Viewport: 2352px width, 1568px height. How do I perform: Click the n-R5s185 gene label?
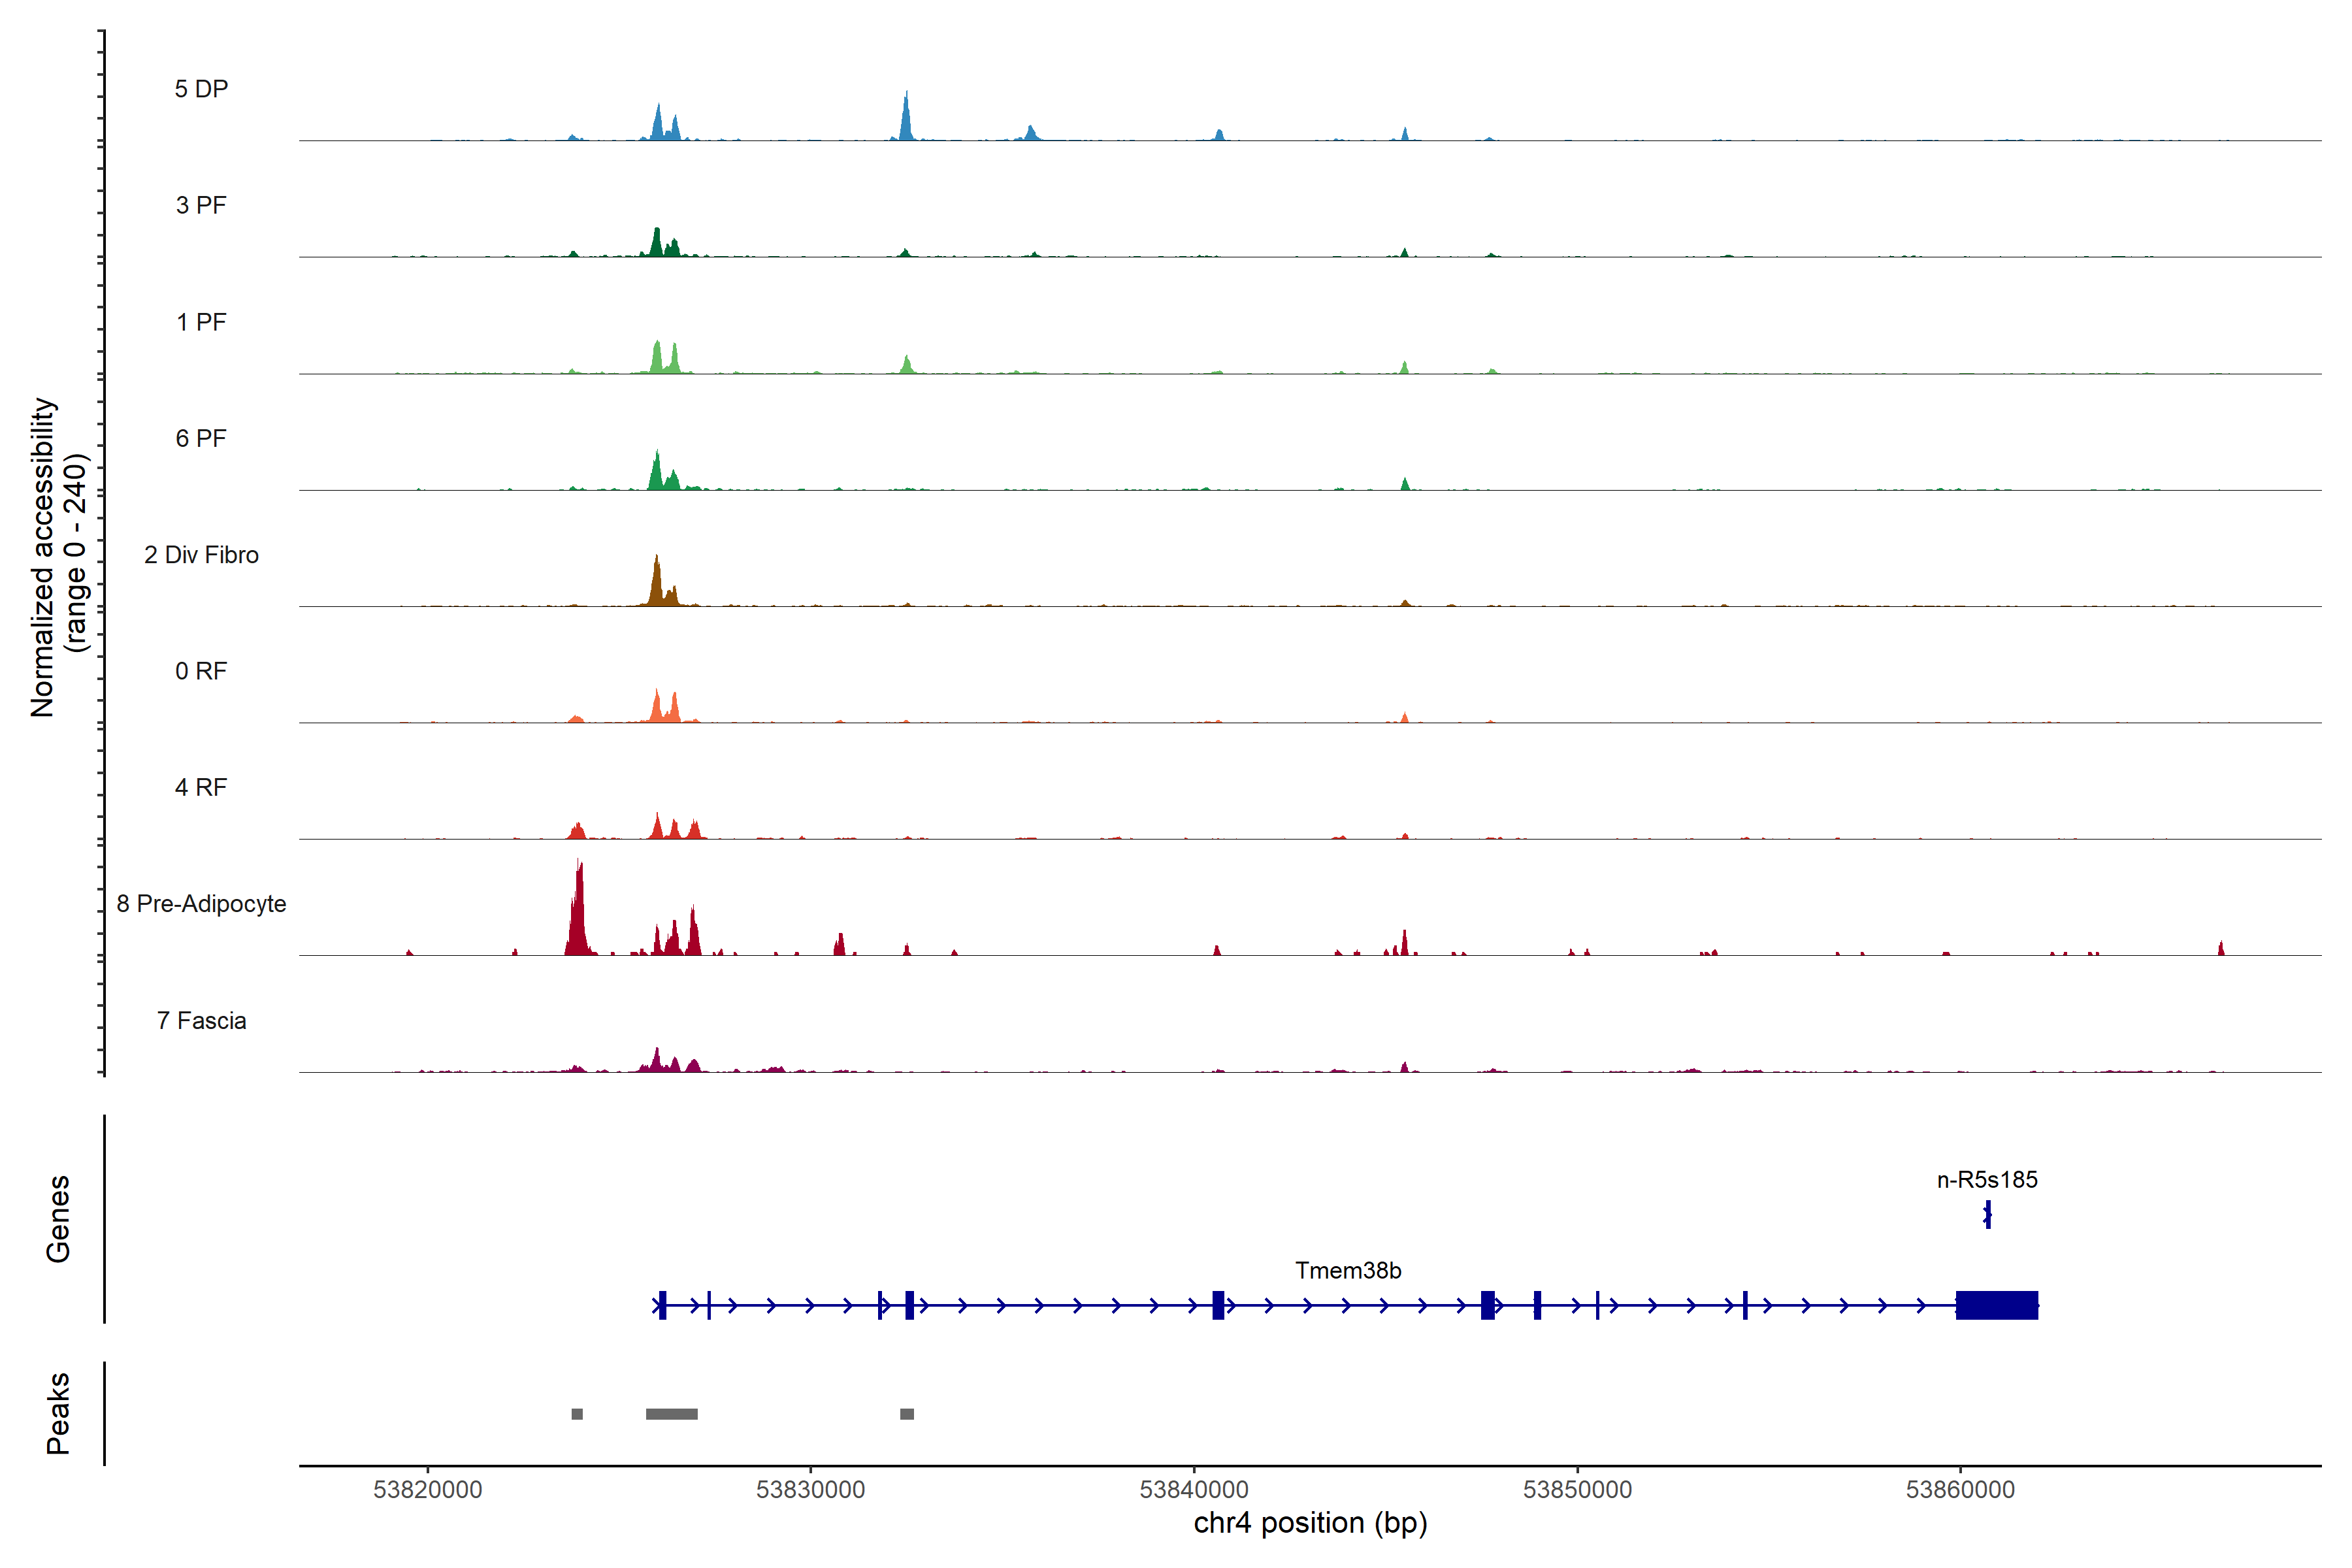1987,1179
